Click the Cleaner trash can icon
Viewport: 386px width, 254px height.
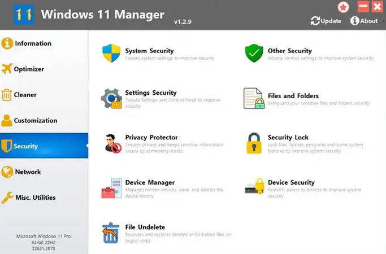click(7, 95)
